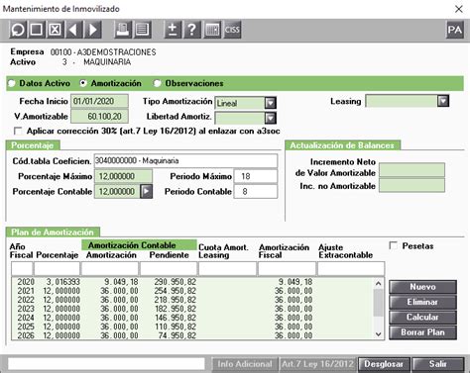Click the Año Fiscal entry field

(22, 269)
